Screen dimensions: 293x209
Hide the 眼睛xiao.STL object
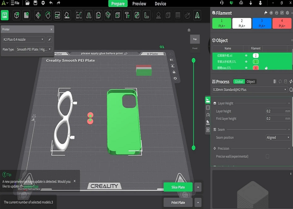coord(246,68)
